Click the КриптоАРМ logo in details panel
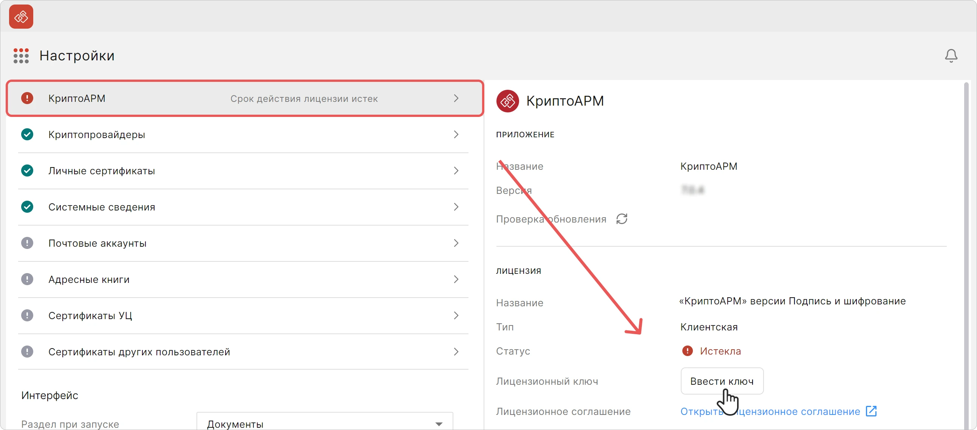This screenshot has width=977, height=430. click(507, 101)
